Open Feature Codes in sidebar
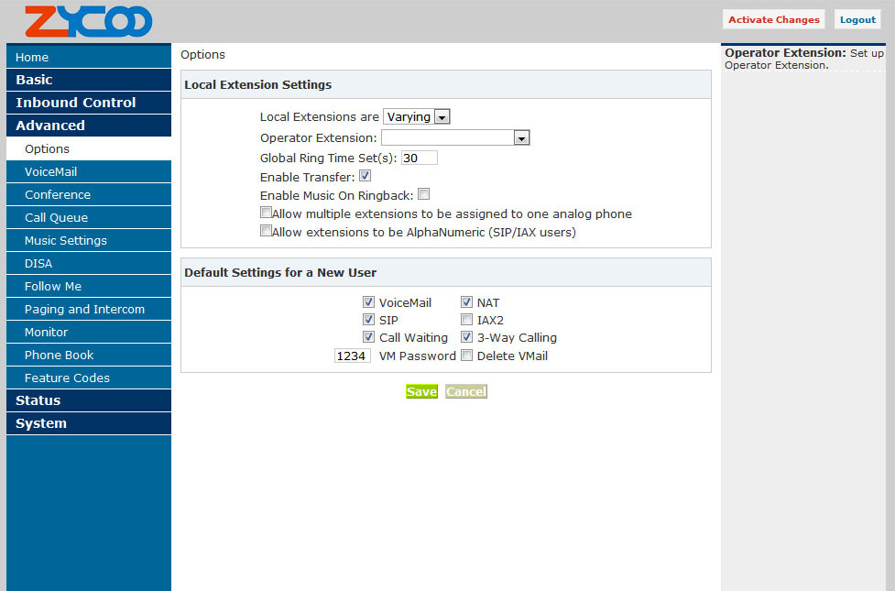This screenshot has height=591, width=895. (x=88, y=378)
